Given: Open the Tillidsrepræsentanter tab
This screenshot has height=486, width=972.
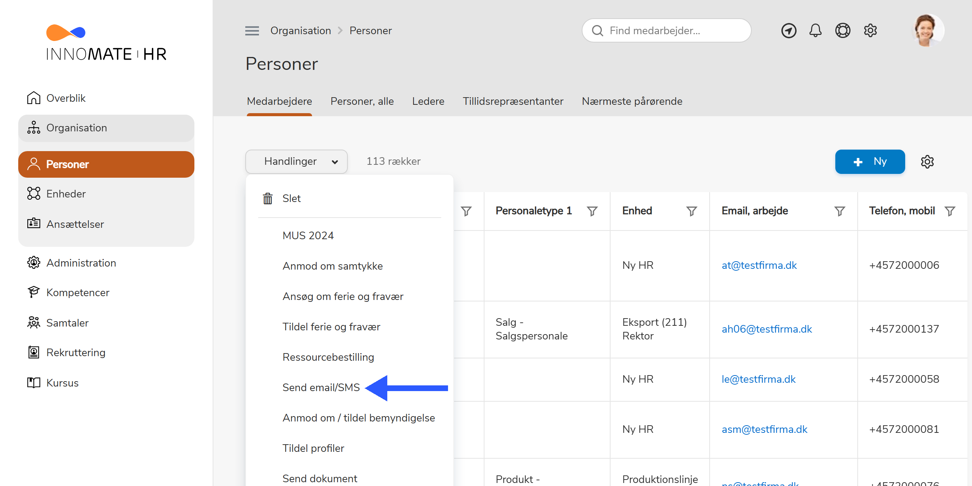Looking at the screenshot, I should point(513,101).
